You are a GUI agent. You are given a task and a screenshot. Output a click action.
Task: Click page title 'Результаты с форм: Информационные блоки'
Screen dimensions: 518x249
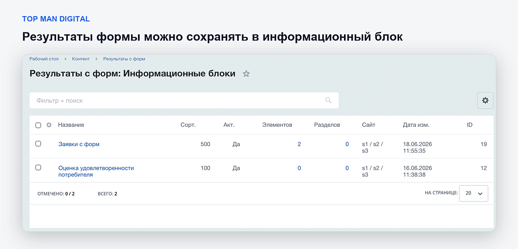point(133,73)
